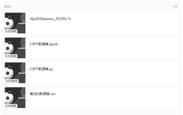Open the cfps2020person_202306.7z file thumbnail
The height and width of the screenshot is (115, 183).
(x=15, y=23)
